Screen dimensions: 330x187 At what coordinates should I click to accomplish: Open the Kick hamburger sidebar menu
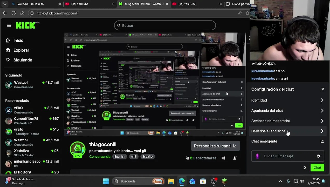pyautogui.click(x=9, y=25)
